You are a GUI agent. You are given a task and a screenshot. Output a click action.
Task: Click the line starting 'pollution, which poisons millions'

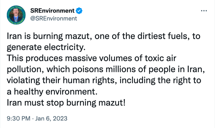[106, 70]
